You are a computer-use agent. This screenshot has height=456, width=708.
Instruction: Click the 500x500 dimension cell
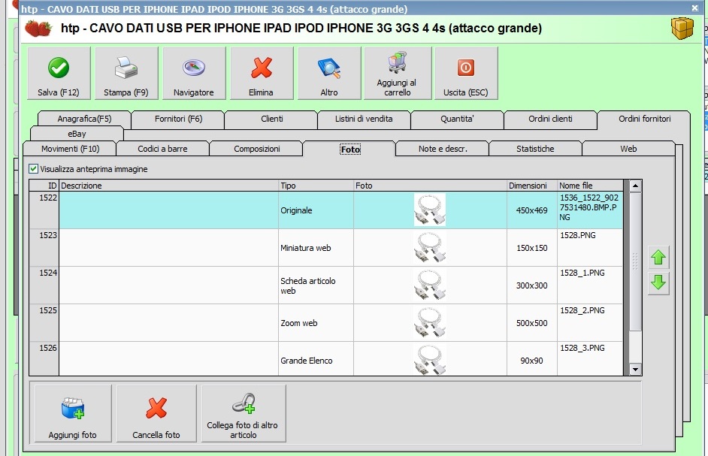(x=532, y=323)
